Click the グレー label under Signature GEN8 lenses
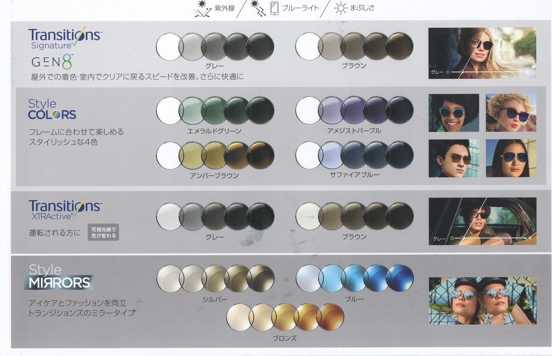 [x=215, y=65]
